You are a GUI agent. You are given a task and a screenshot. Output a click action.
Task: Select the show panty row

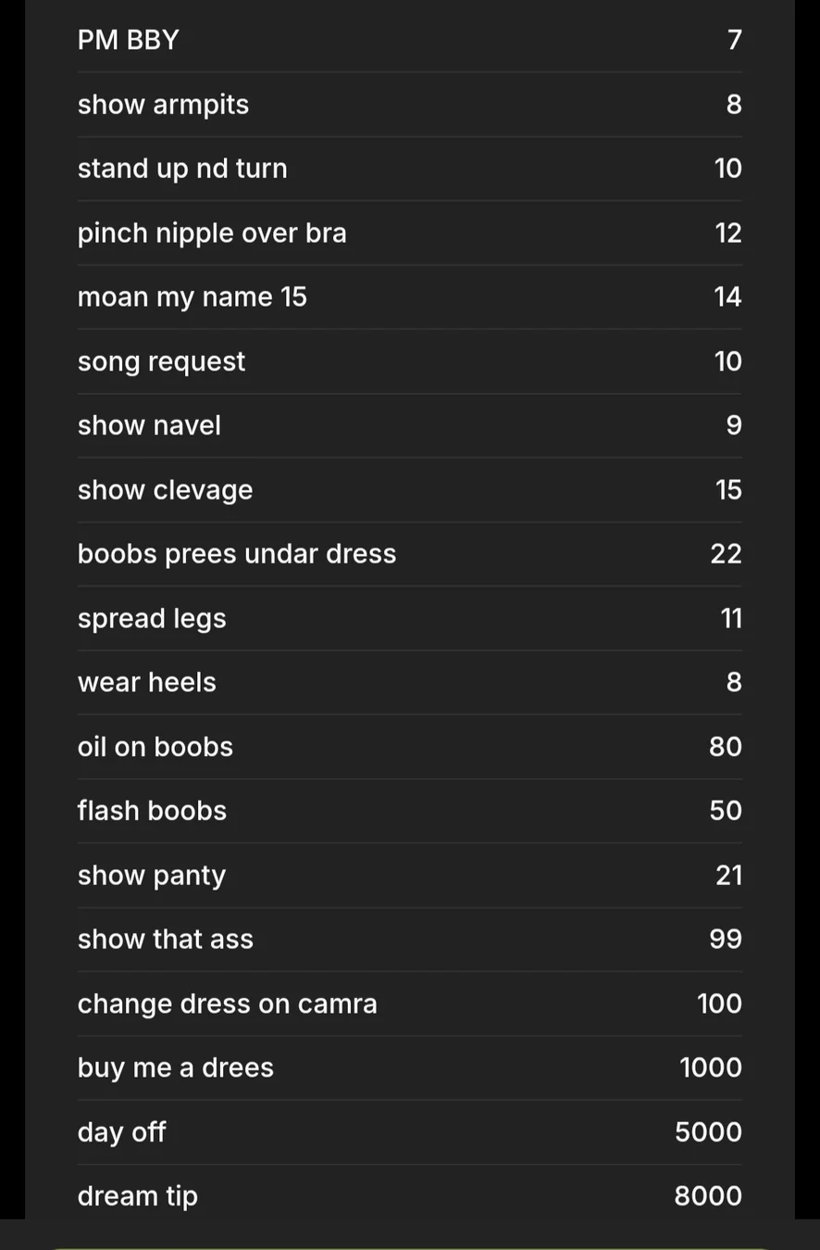(x=152, y=876)
